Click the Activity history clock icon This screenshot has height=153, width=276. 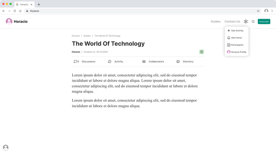point(110,62)
